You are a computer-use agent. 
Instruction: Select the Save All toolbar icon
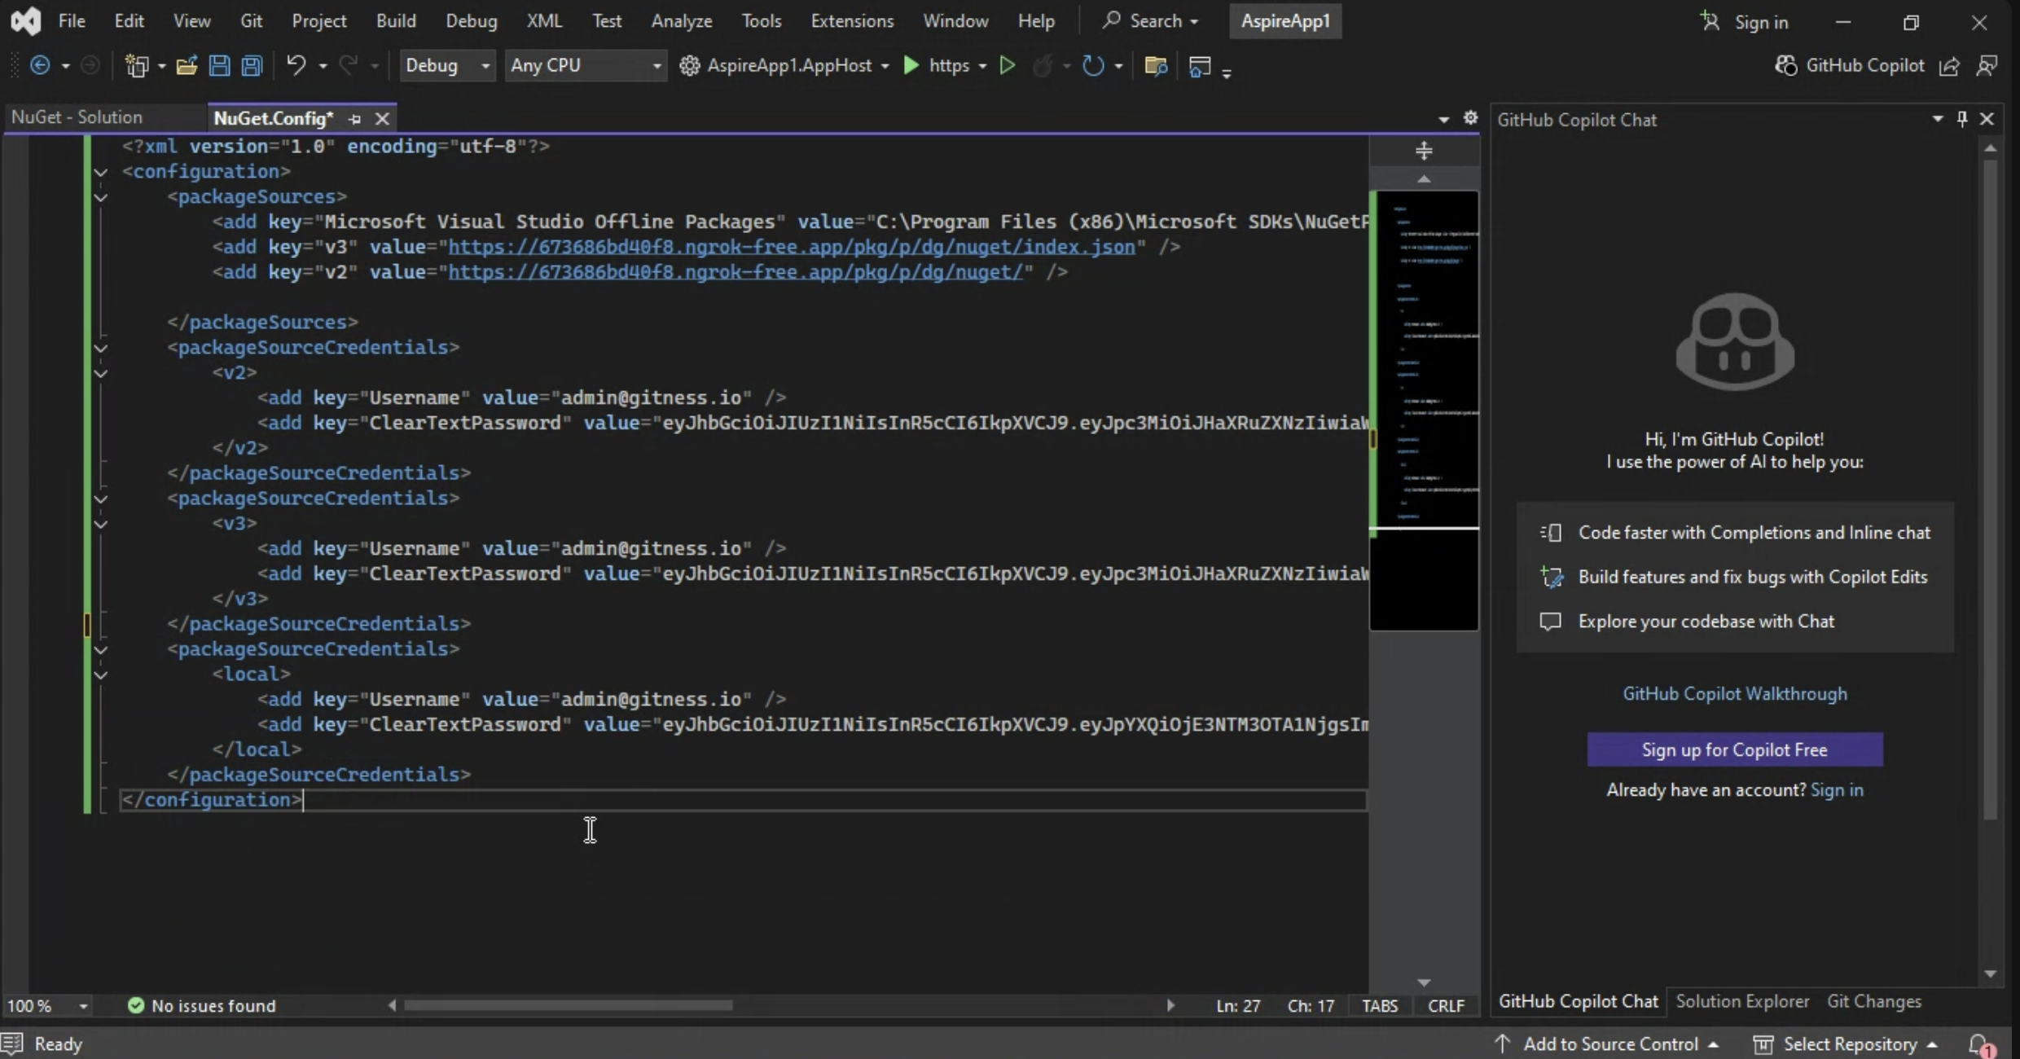tap(253, 65)
